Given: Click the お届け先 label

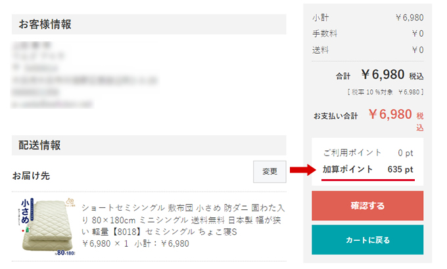Looking at the screenshot, I should 31,176.
